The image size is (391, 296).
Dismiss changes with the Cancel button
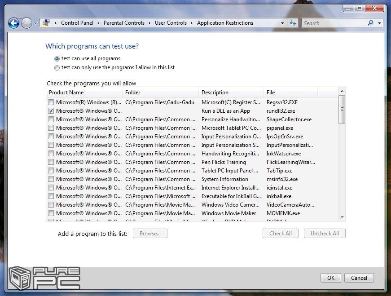pyautogui.click(x=359, y=278)
